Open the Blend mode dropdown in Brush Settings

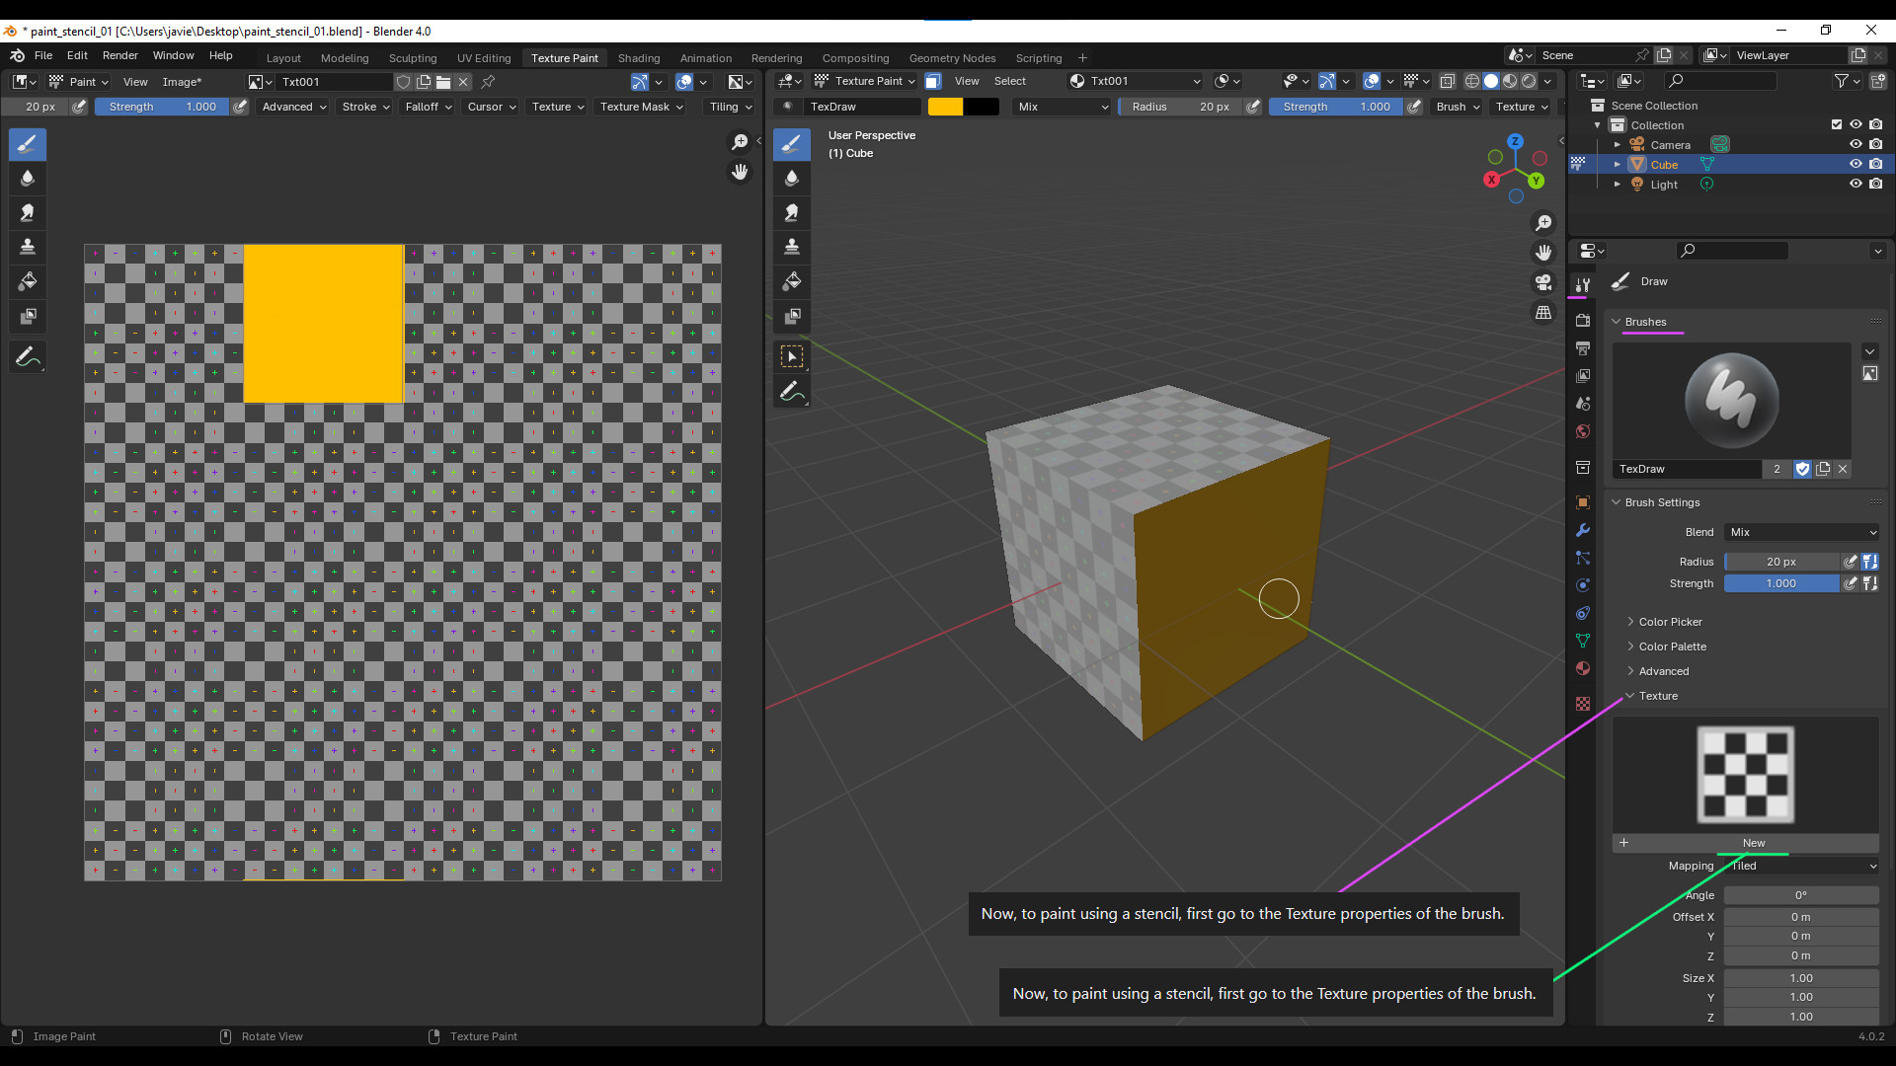tap(1802, 532)
